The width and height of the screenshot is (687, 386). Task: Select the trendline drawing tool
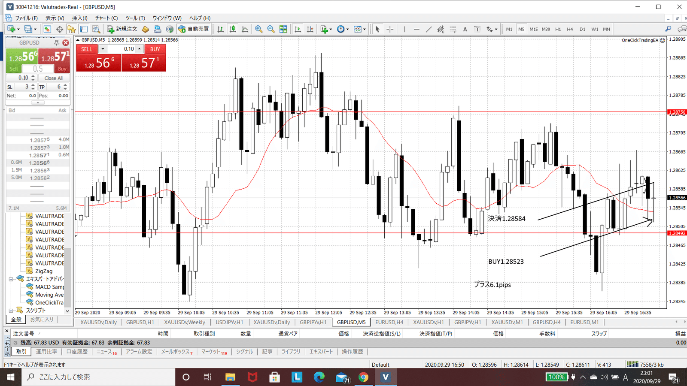429,29
